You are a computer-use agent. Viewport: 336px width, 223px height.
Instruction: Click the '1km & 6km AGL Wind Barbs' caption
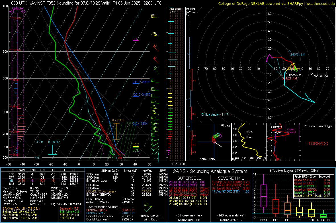coord(151,218)
